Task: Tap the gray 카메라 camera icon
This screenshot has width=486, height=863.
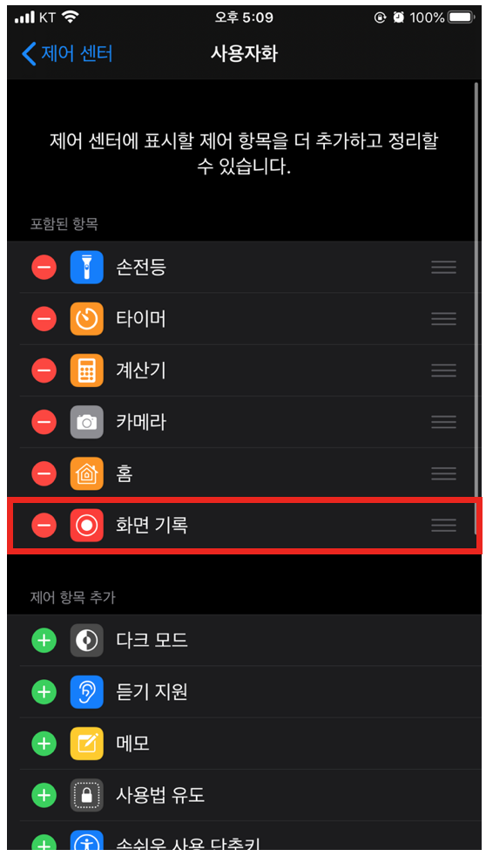Action: [87, 422]
